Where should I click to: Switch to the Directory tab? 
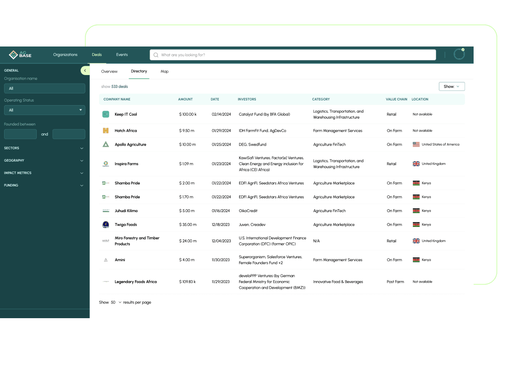[x=139, y=71]
